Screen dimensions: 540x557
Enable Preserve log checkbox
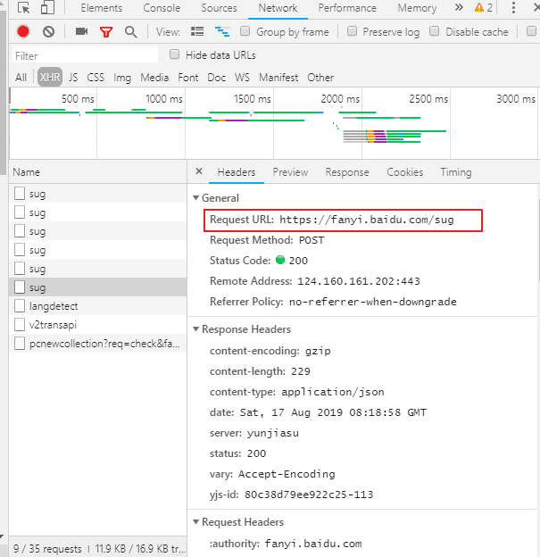coord(352,31)
